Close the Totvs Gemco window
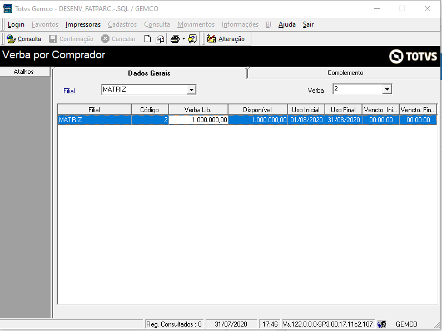 pyautogui.click(x=428, y=8)
